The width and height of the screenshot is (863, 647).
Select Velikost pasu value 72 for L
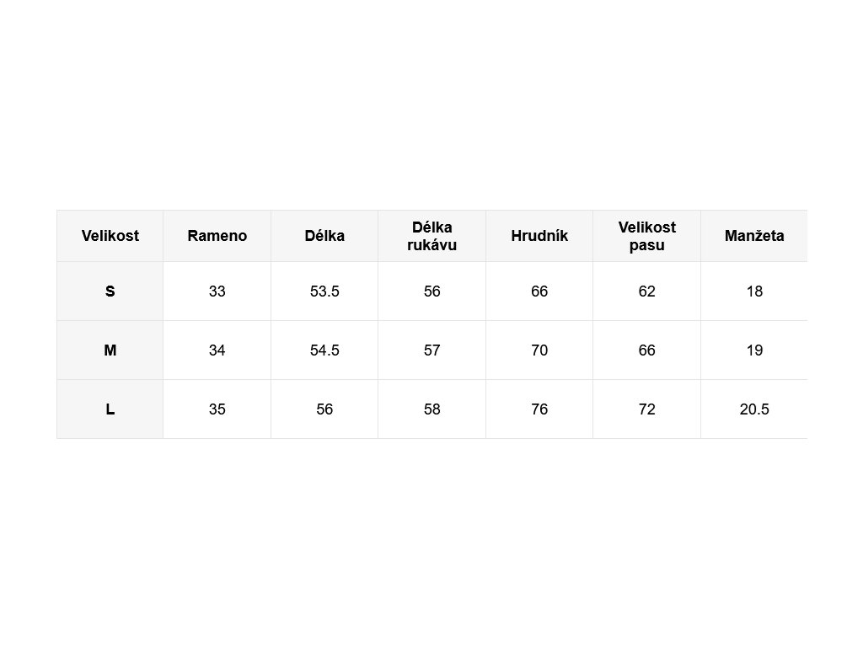647,409
